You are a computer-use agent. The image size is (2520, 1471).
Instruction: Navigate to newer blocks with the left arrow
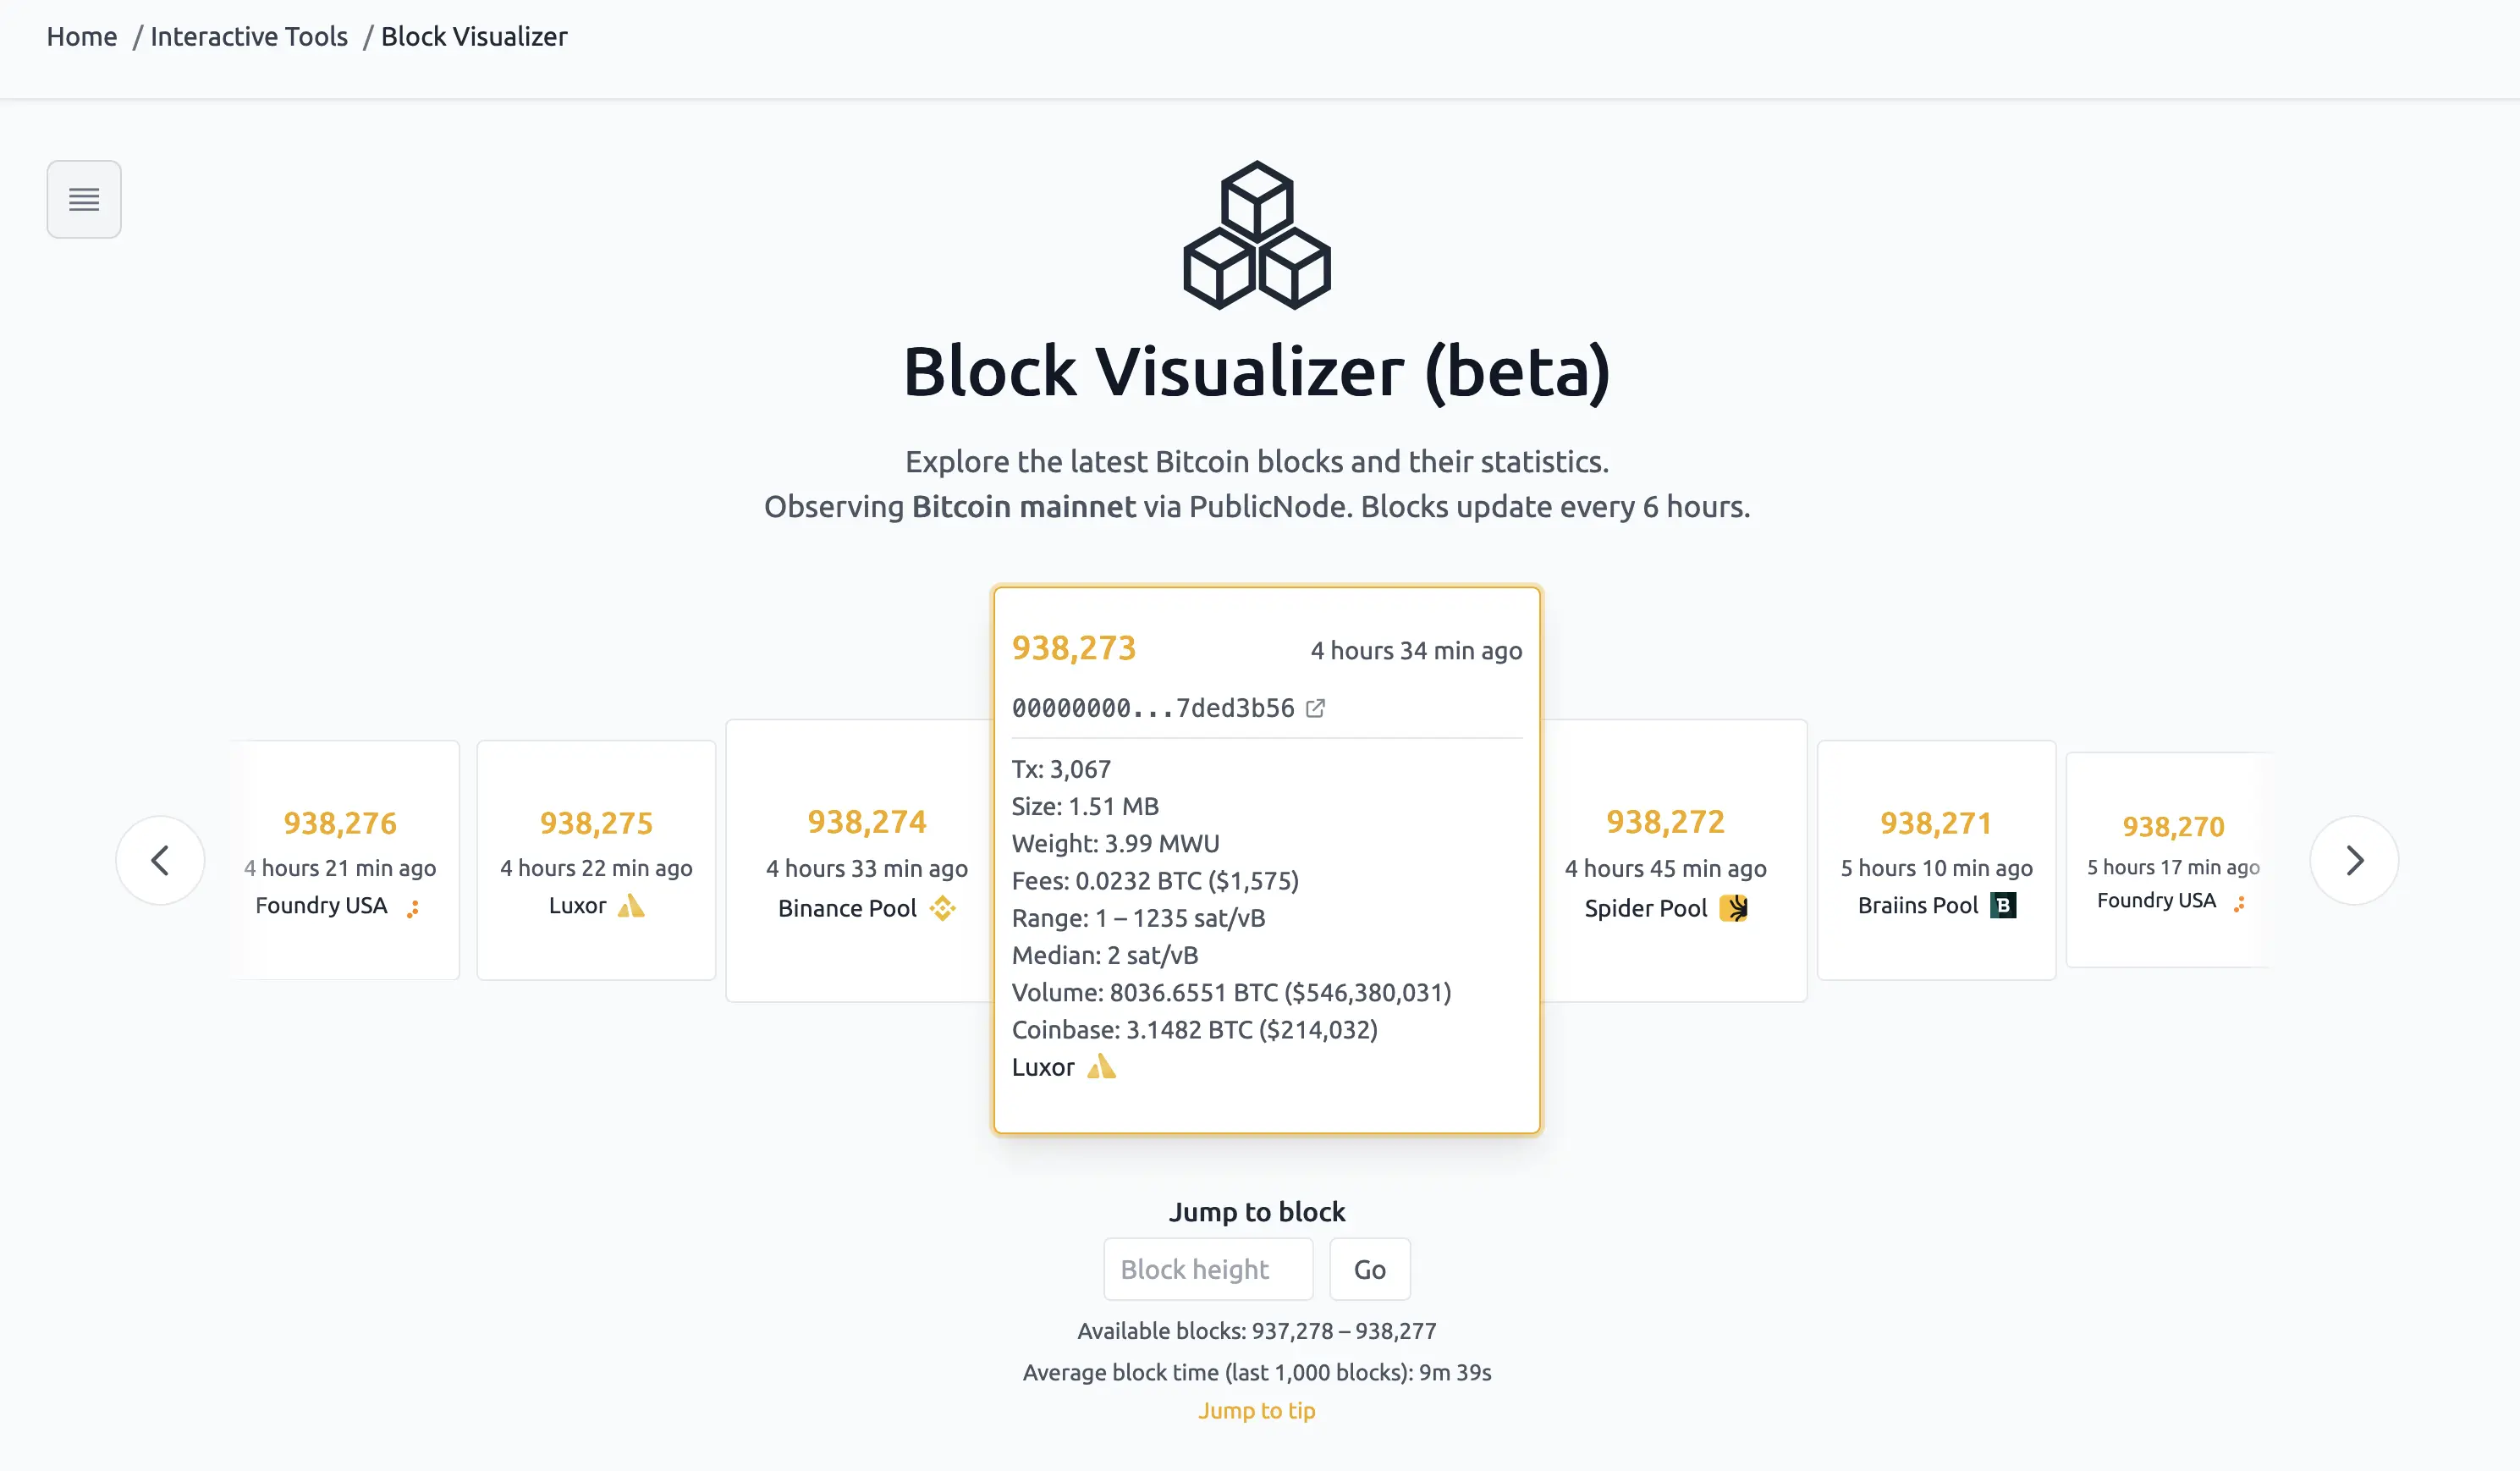pos(161,860)
